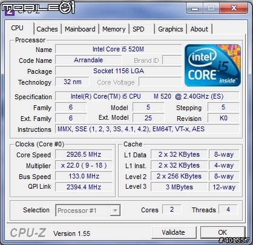Click the multiplier value x 22.0 ( 9 - 18 )
Viewport: 253px width, 245px height.
84,165
